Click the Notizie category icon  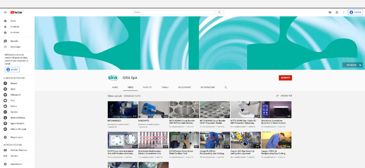pyautogui.click(x=5, y=106)
